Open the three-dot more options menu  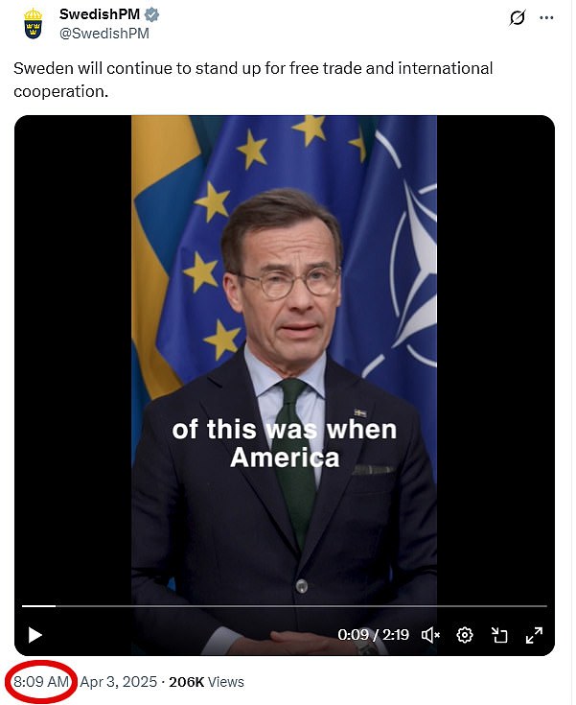[x=546, y=17]
